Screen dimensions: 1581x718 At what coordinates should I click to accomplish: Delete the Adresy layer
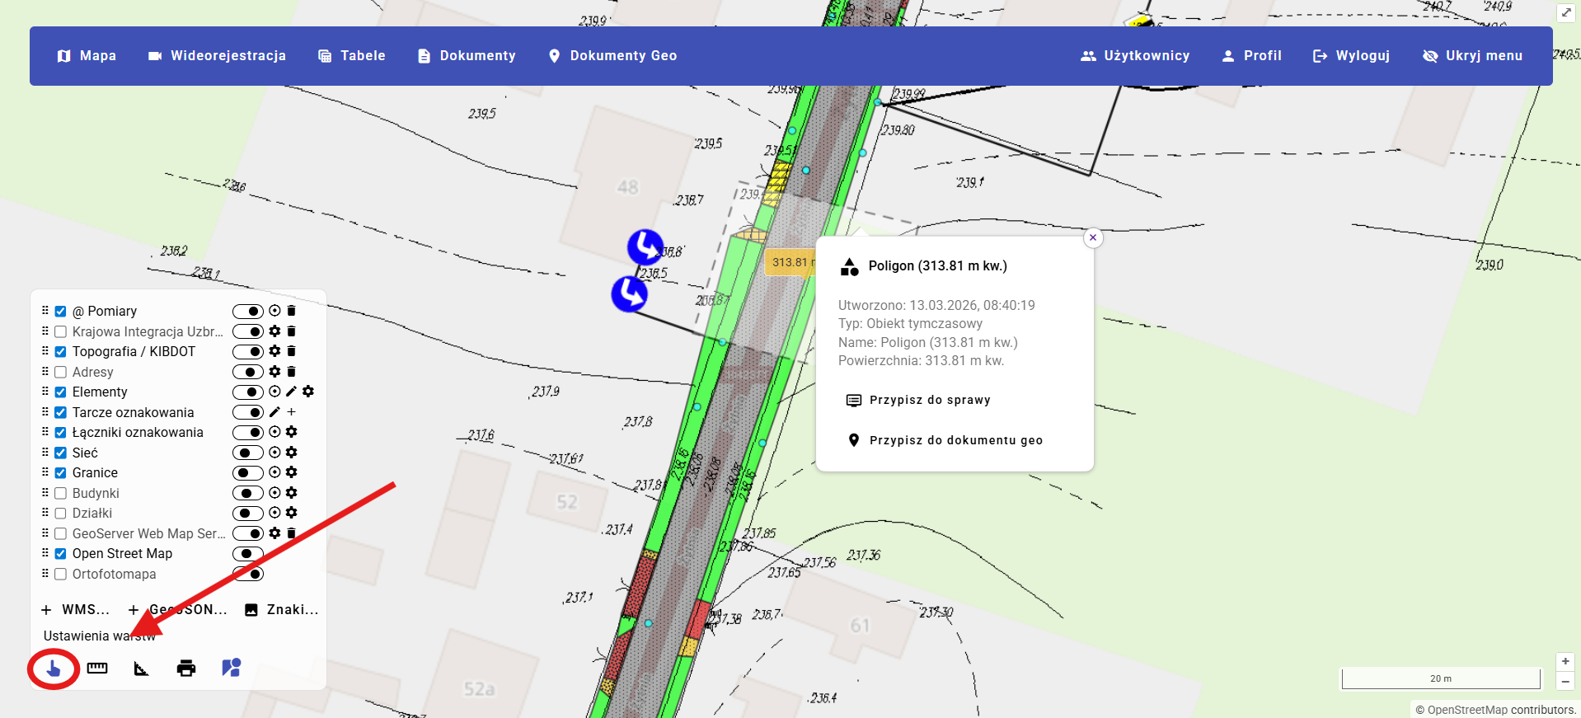tap(291, 372)
